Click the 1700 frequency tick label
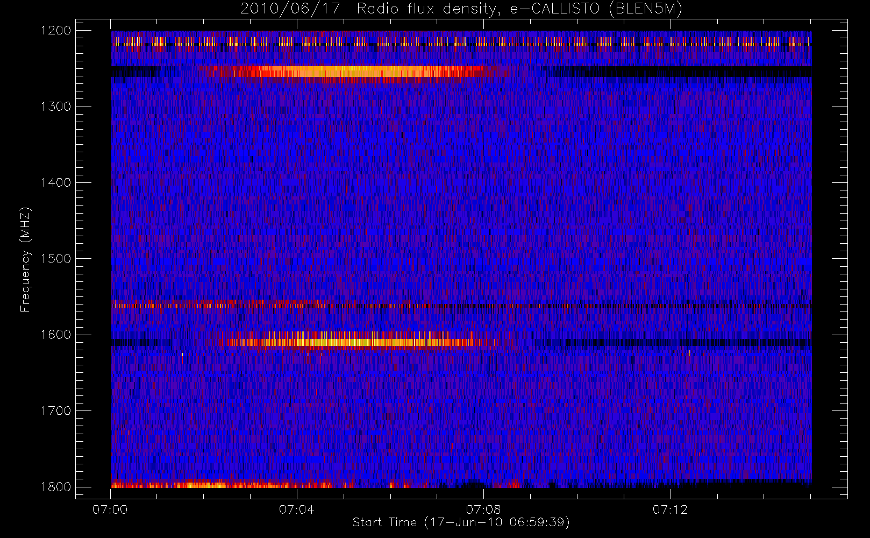870x538 pixels. pyautogui.click(x=56, y=410)
